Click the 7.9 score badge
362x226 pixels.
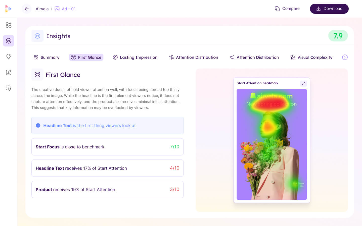pyautogui.click(x=338, y=36)
